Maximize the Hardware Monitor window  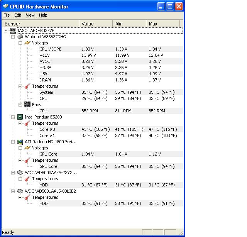point(170,7)
